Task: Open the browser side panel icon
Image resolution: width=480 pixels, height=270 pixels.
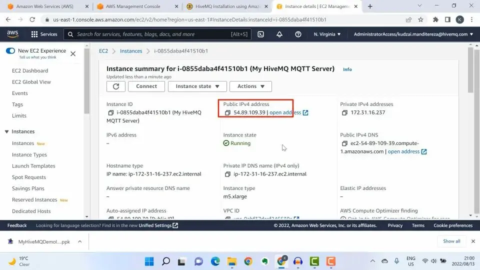Action: pos(447,19)
